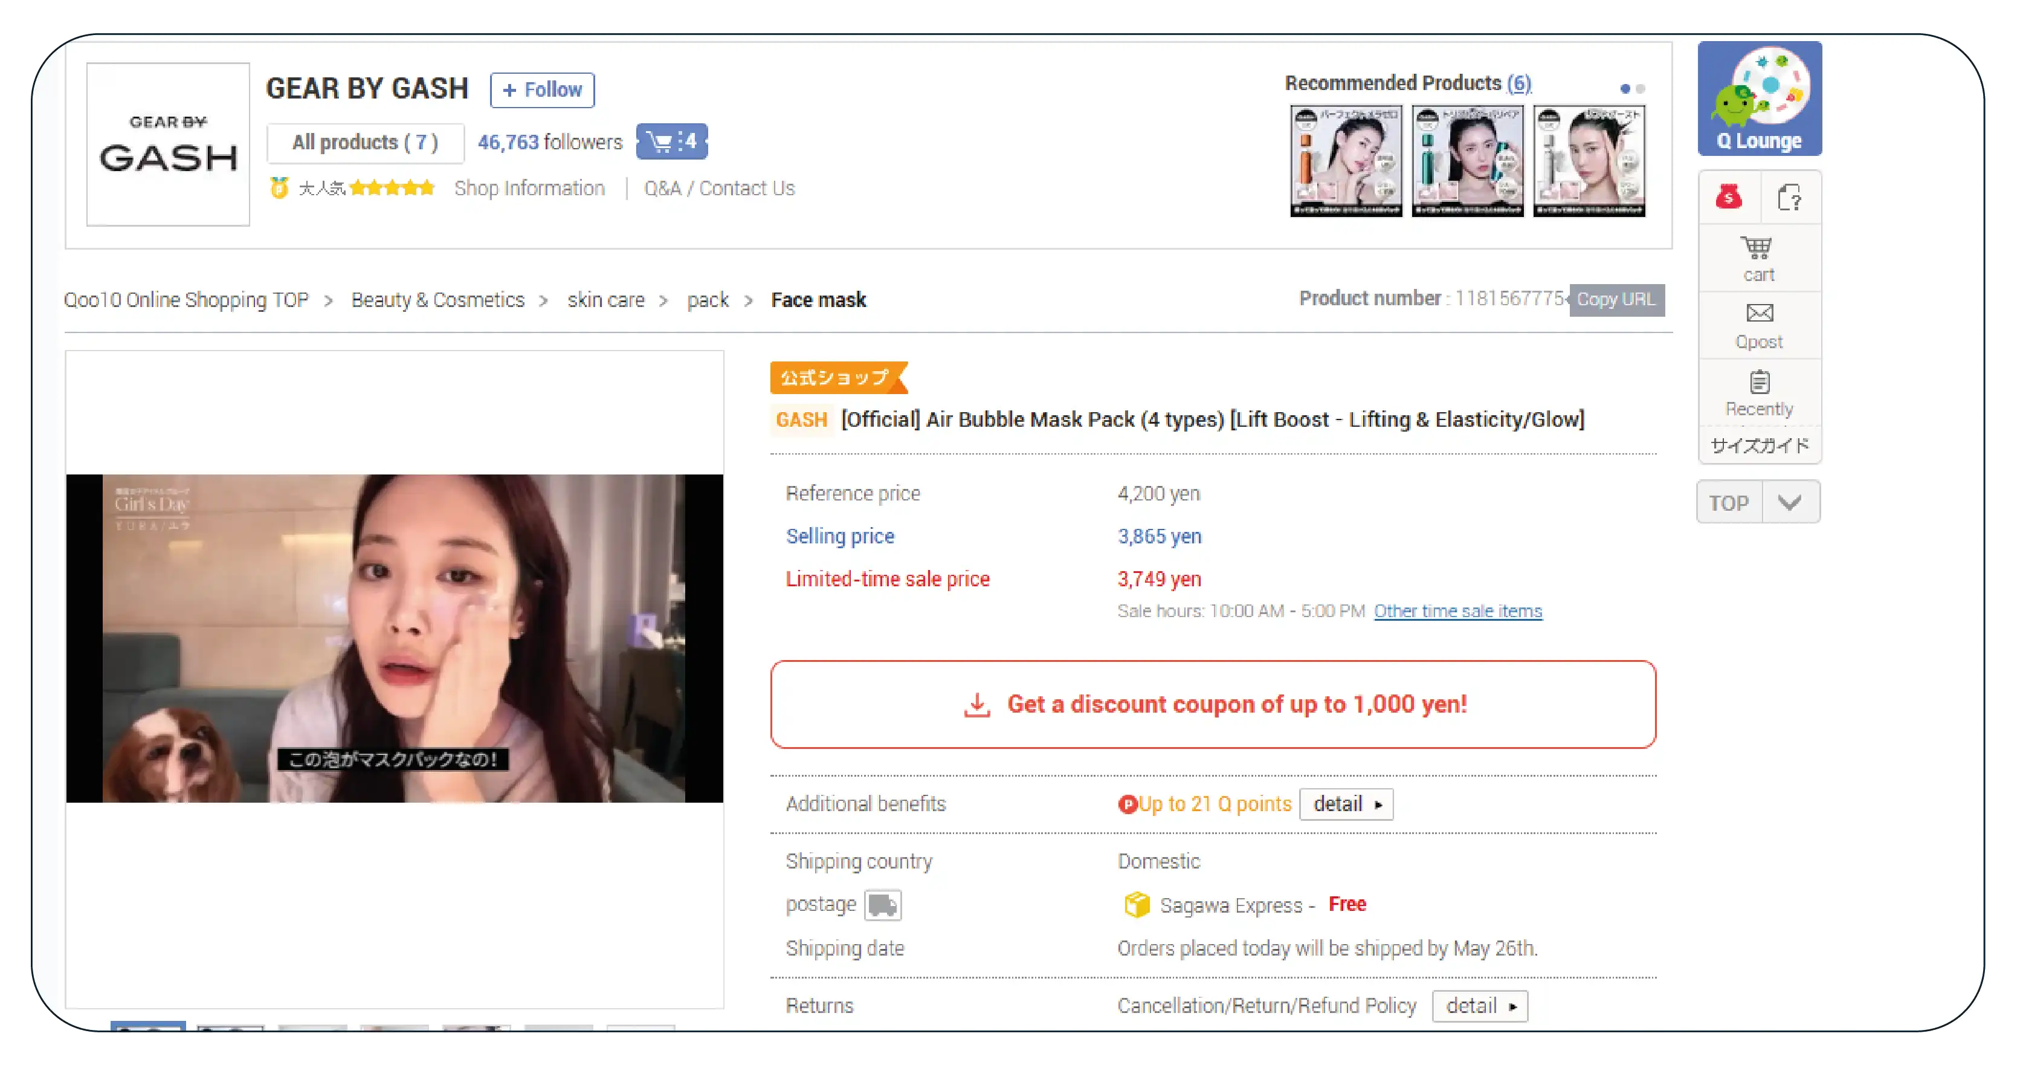Click the Sagawa Express package icon
The height and width of the screenshot is (1065, 2020).
1136,904
